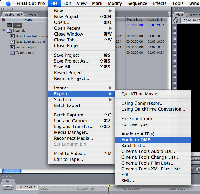Choose Close Project menu item

click(x=81, y=46)
